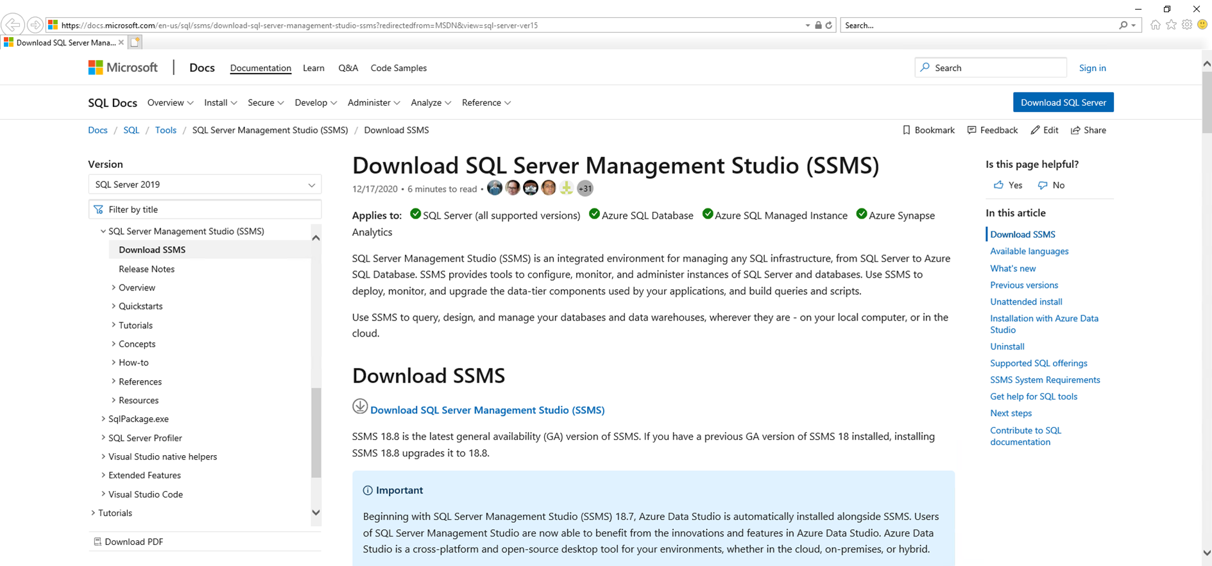Expand the SqlPackage.exe tree node
This screenshot has width=1212, height=566.
click(x=103, y=419)
